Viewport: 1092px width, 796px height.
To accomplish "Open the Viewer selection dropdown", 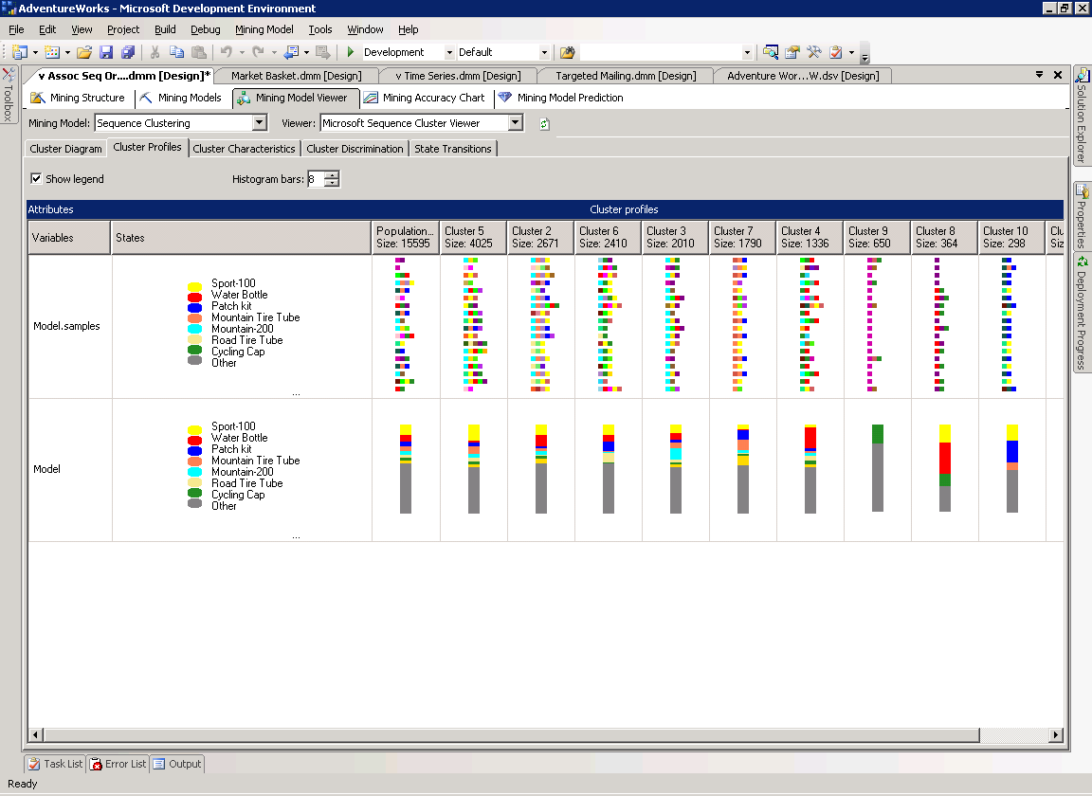I will tap(516, 123).
